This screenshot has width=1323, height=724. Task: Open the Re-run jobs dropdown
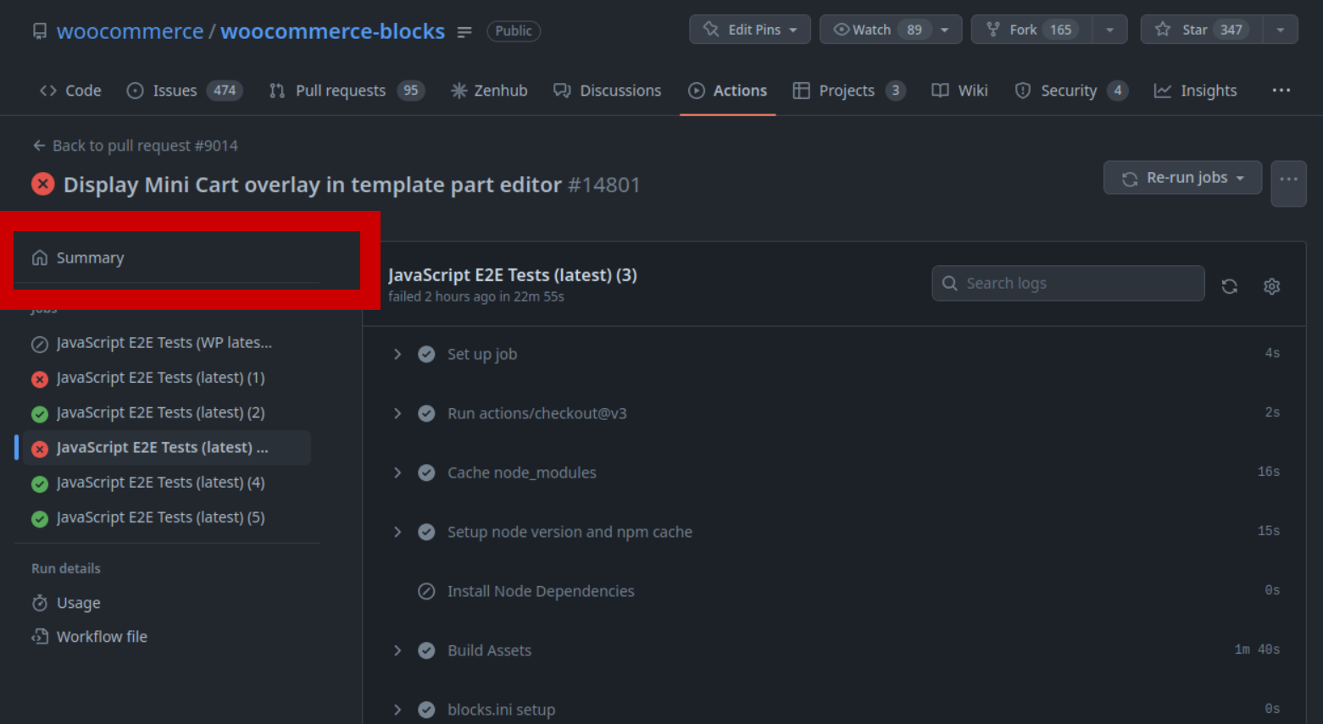point(1182,178)
